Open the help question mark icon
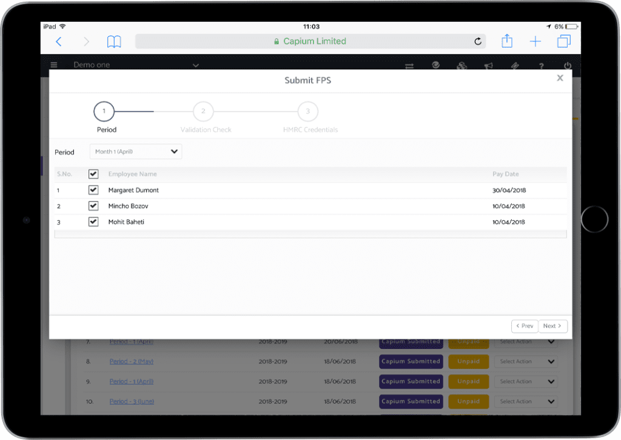 [x=541, y=66]
